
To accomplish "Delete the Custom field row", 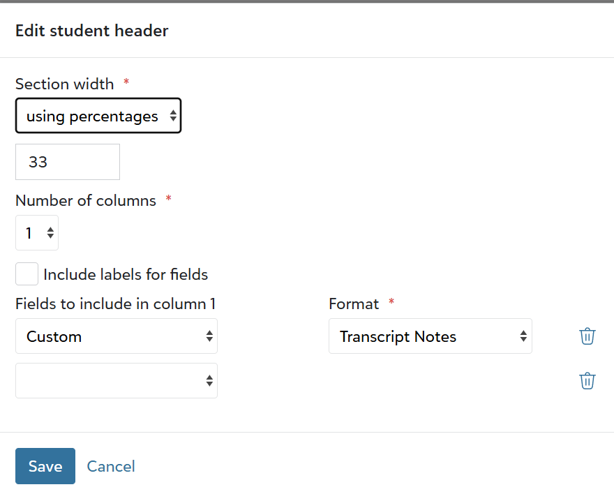I will click(x=587, y=336).
